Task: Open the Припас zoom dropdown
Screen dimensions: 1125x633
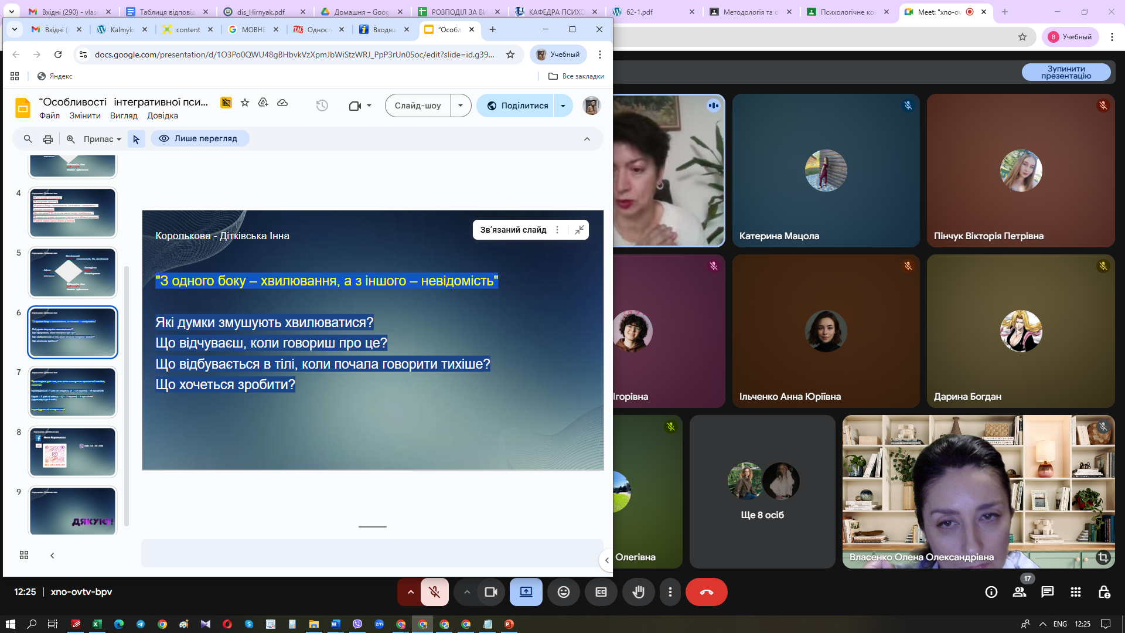Action: pyautogui.click(x=102, y=139)
